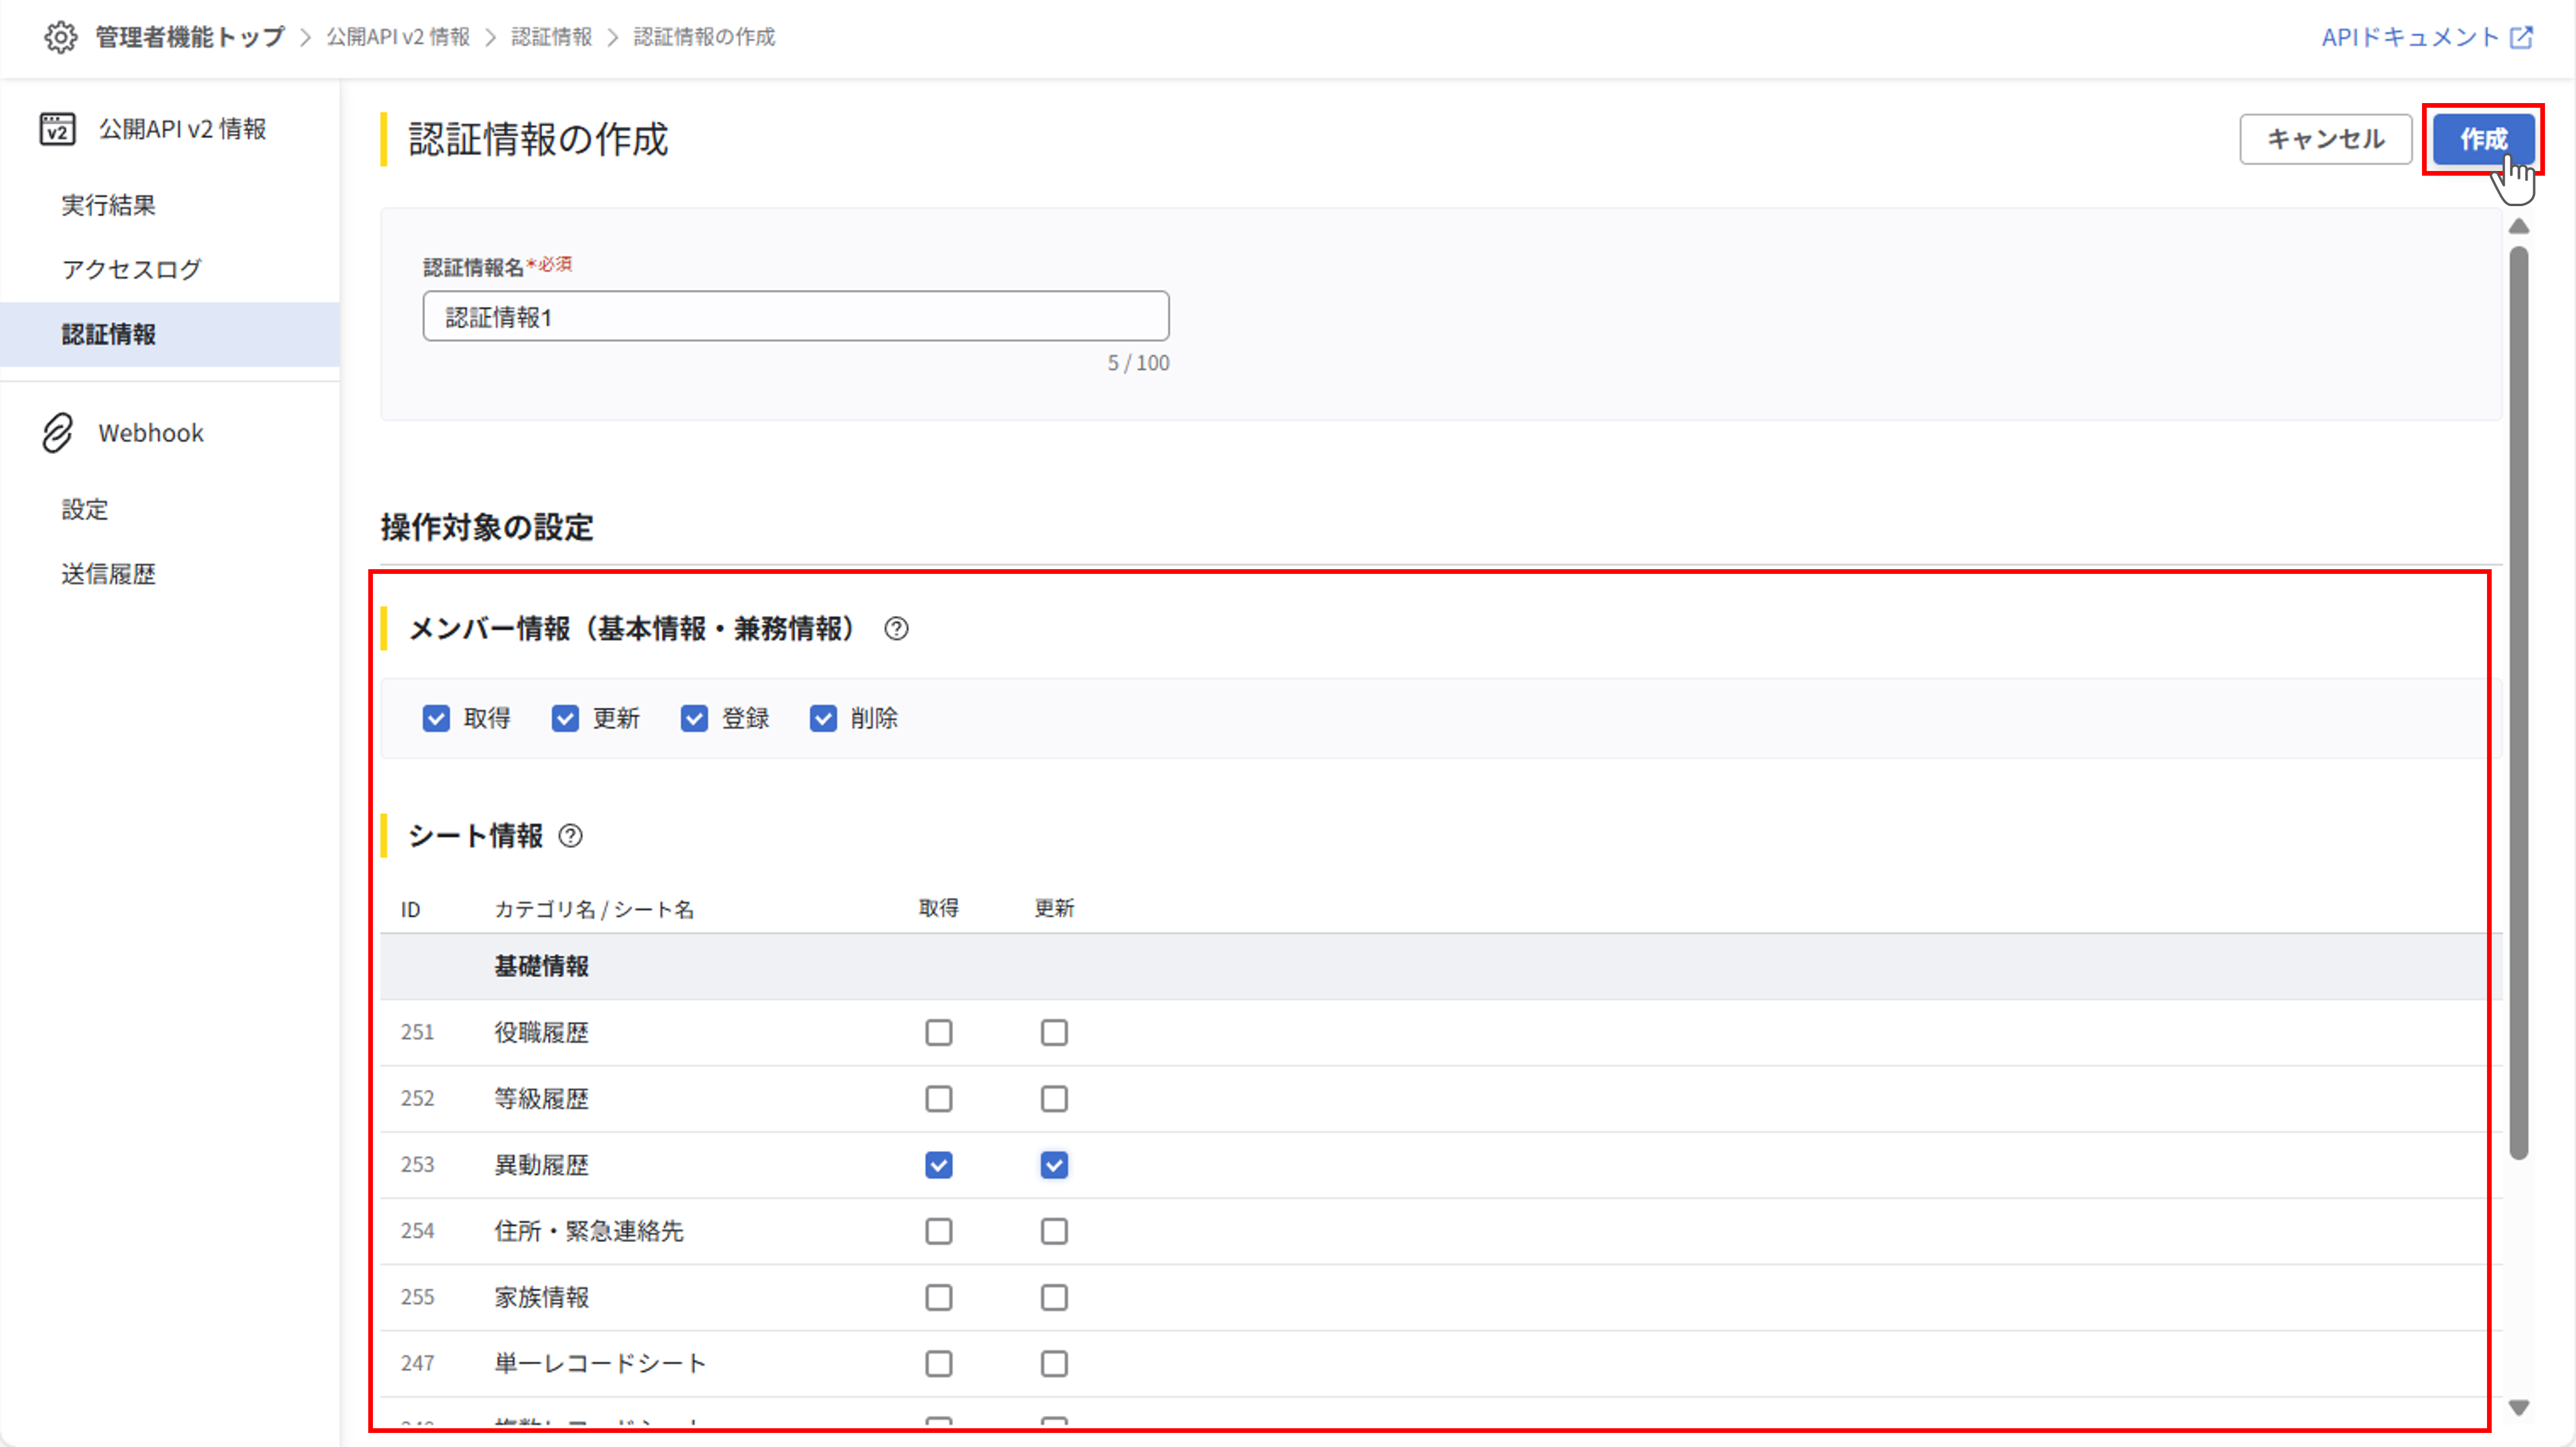Click the vertical scrollbar thumb

click(x=2519, y=700)
